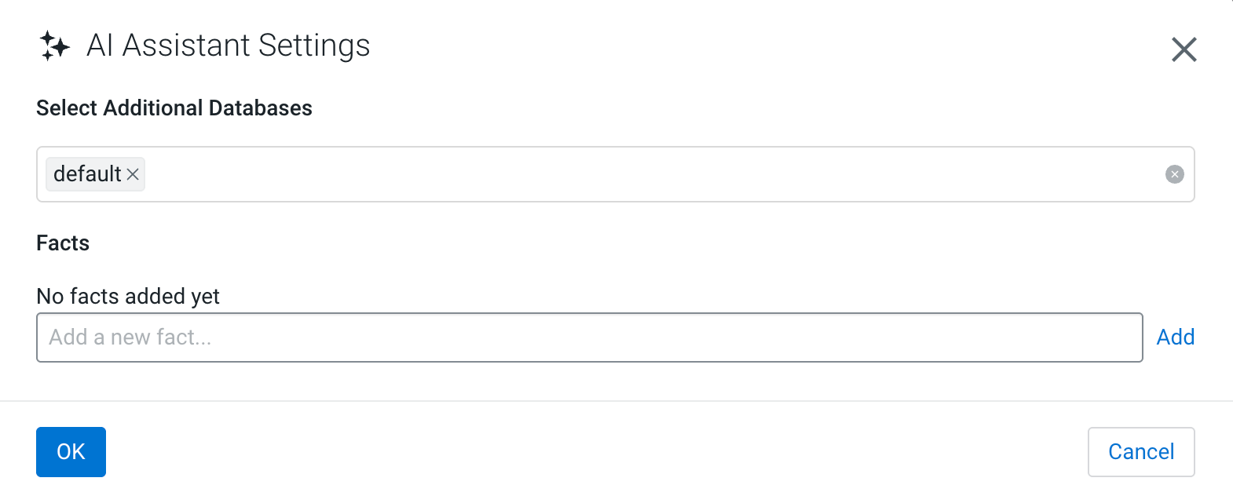Image resolution: width=1233 pixels, height=496 pixels.
Task: Clear all selected databases
Action: click(1174, 174)
